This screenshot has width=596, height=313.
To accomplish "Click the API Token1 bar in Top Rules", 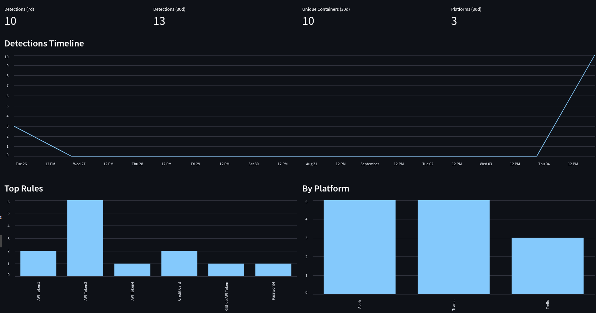I will click(x=38, y=264).
